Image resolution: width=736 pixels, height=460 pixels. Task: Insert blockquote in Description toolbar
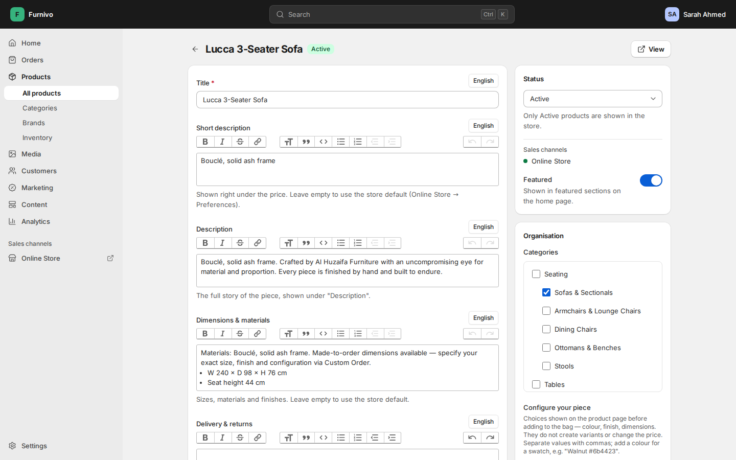point(306,243)
